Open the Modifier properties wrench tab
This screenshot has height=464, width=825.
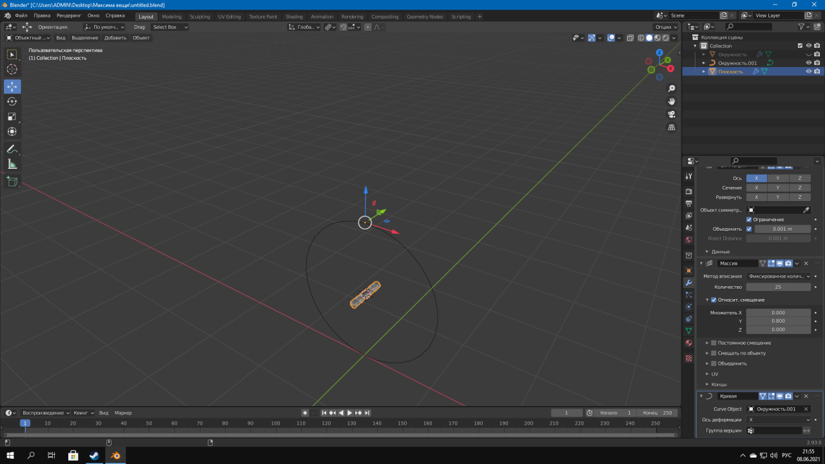coord(688,283)
